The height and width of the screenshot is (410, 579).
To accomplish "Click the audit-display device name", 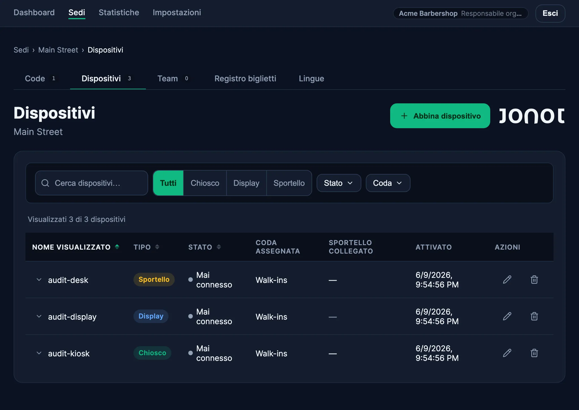I will coord(72,317).
